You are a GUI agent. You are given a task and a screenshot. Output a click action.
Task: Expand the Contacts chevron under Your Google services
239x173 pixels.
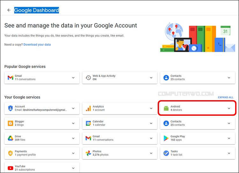point(229,123)
